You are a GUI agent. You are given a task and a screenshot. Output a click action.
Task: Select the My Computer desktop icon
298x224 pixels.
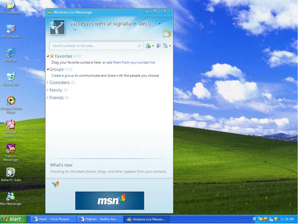point(11,31)
